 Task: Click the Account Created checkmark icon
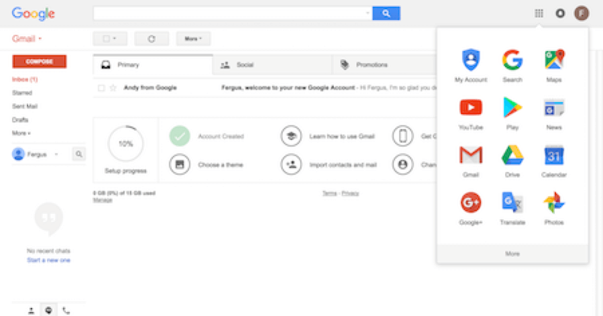(180, 136)
